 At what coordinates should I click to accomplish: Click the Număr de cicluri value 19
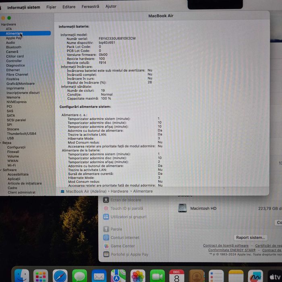point(103,91)
